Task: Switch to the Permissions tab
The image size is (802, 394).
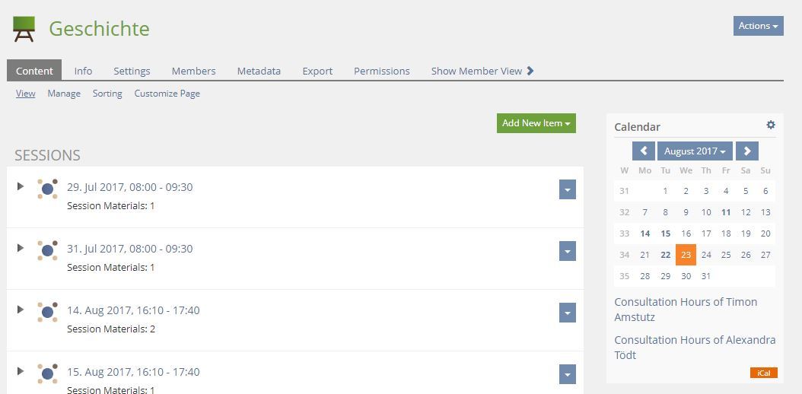Action: point(381,71)
